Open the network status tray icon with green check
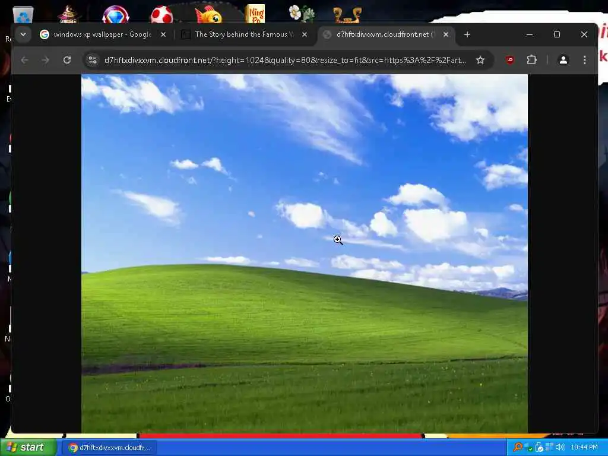This screenshot has width=608, height=456. pos(528,448)
